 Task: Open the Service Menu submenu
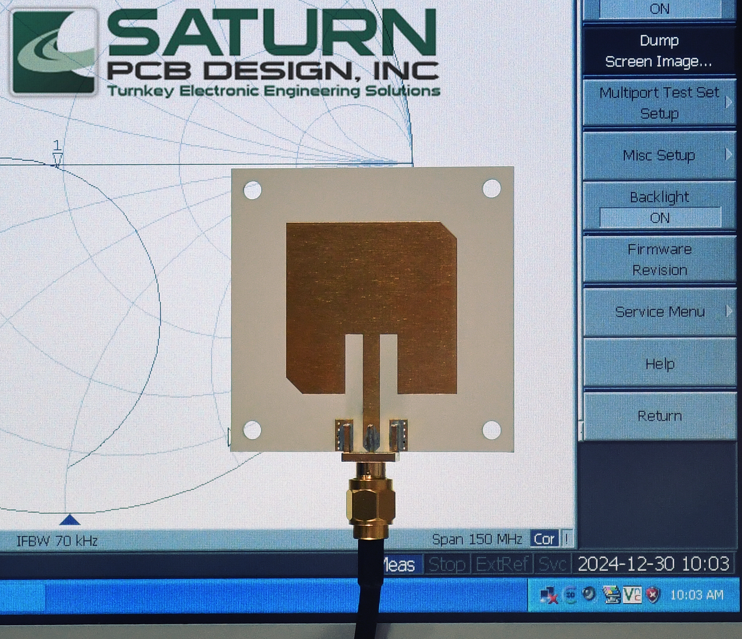pos(660,312)
